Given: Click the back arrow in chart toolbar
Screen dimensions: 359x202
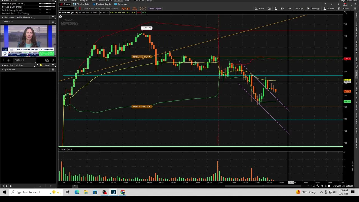Looking at the screenshot, I should pos(332,4).
